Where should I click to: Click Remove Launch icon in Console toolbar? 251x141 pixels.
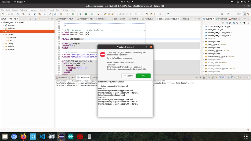click(200, 78)
